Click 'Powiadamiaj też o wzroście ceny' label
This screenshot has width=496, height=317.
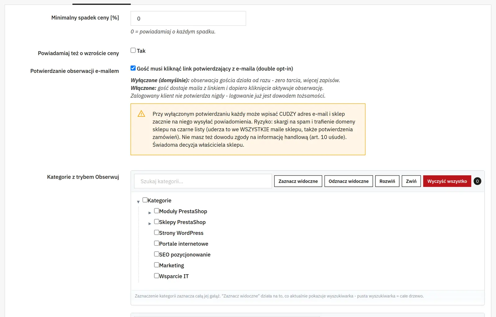click(78, 53)
